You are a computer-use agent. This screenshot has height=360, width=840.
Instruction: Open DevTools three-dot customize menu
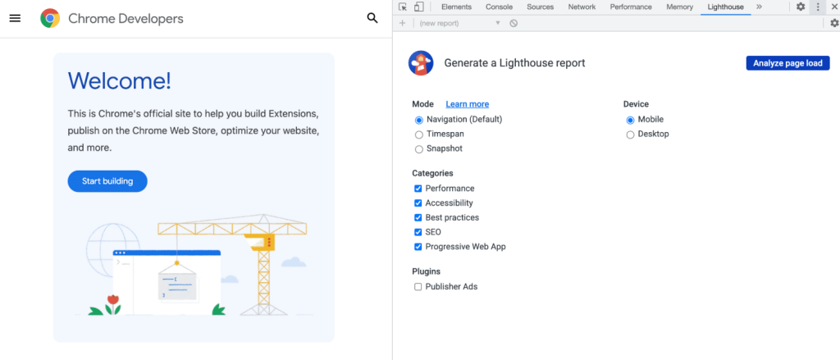pos(818,7)
